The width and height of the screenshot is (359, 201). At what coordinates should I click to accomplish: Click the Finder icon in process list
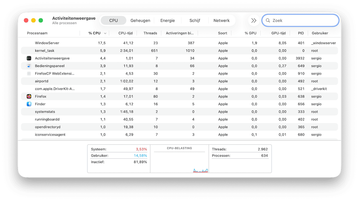[29, 104]
